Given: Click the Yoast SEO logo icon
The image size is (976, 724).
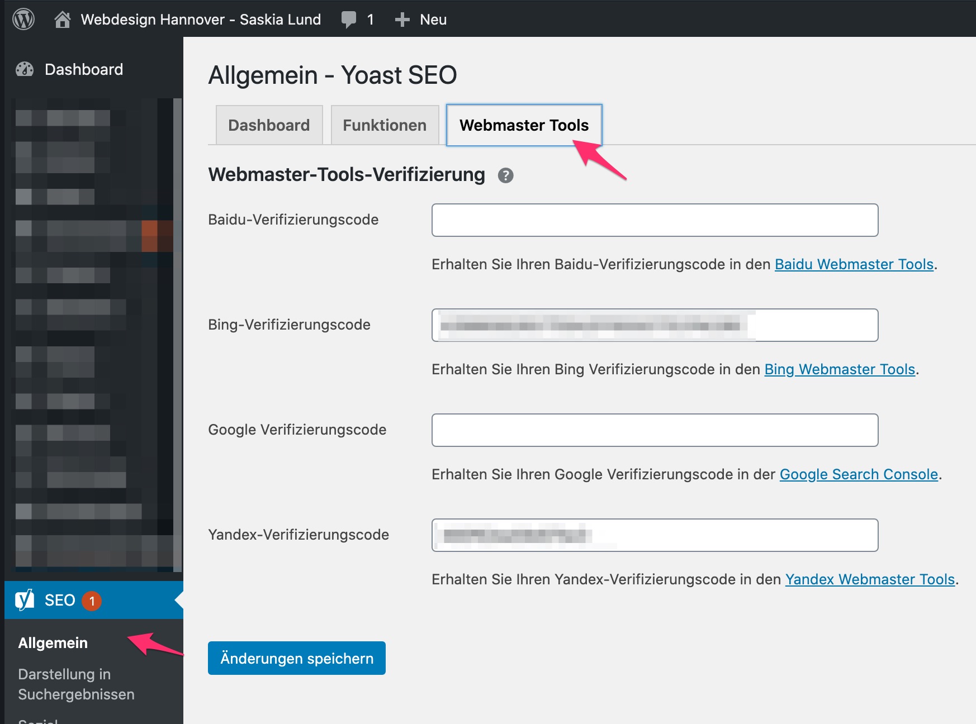Looking at the screenshot, I should click(x=25, y=600).
